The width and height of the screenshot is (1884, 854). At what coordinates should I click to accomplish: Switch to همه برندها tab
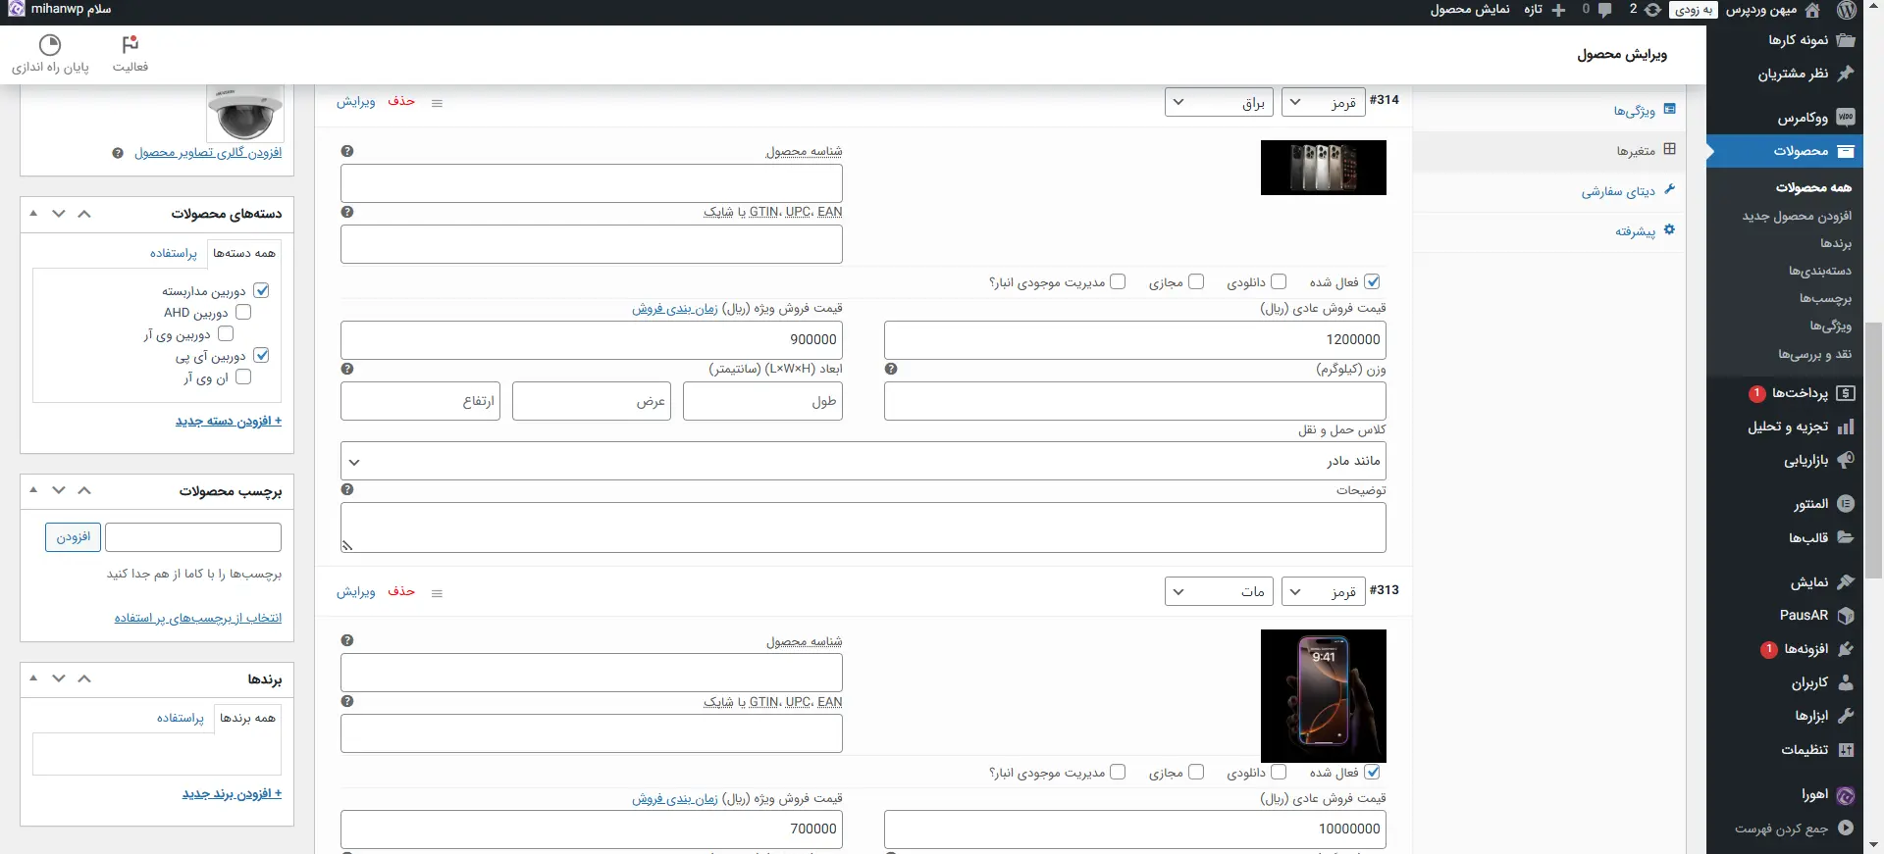(x=247, y=718)
